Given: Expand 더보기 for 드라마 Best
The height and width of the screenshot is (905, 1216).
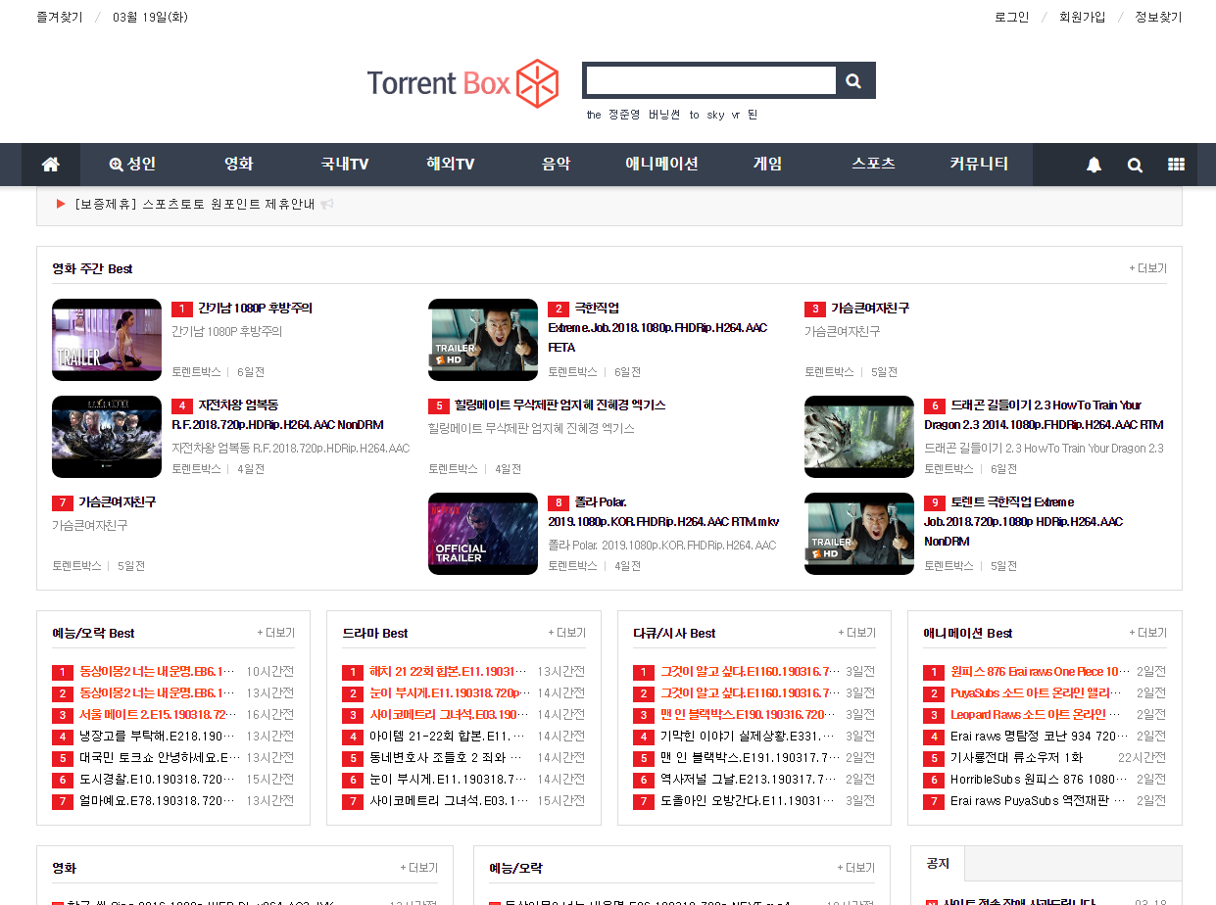Looking at the screenshot, I should (567, 633).
